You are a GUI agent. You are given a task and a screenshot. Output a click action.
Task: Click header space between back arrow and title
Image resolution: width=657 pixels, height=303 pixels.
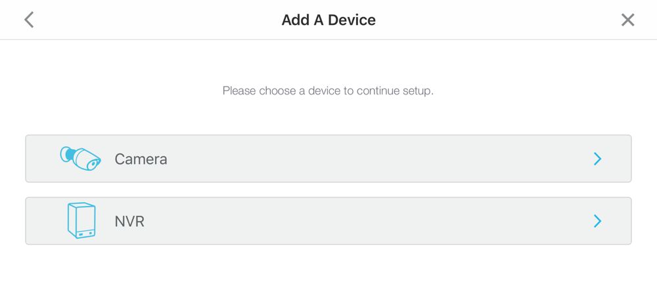coord(151,20)
